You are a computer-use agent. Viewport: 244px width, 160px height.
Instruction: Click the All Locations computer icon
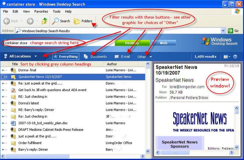point(6,56)
